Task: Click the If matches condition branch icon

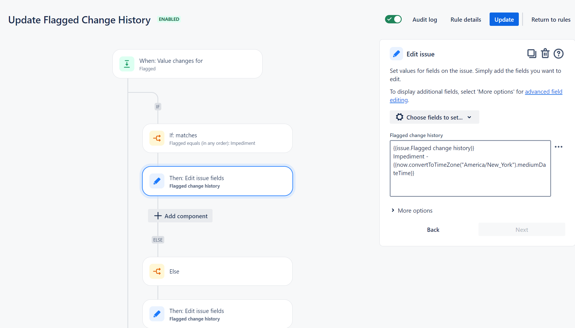Action: coord(157,138)
